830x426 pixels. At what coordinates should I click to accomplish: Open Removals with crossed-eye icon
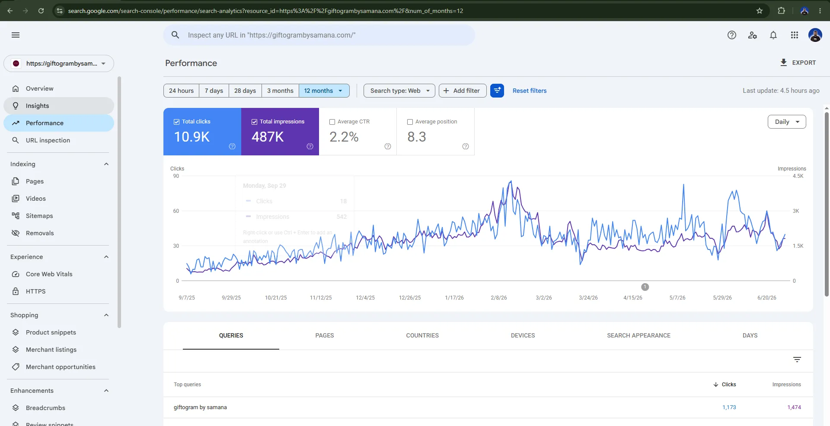coord(16,233)
